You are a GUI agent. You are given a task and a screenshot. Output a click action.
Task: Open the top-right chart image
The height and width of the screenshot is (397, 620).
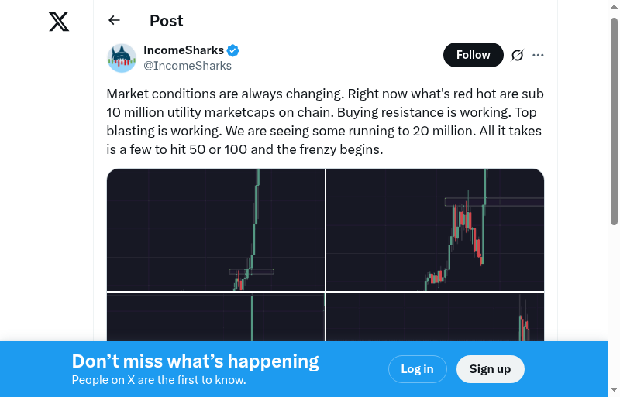pos(435,229)
